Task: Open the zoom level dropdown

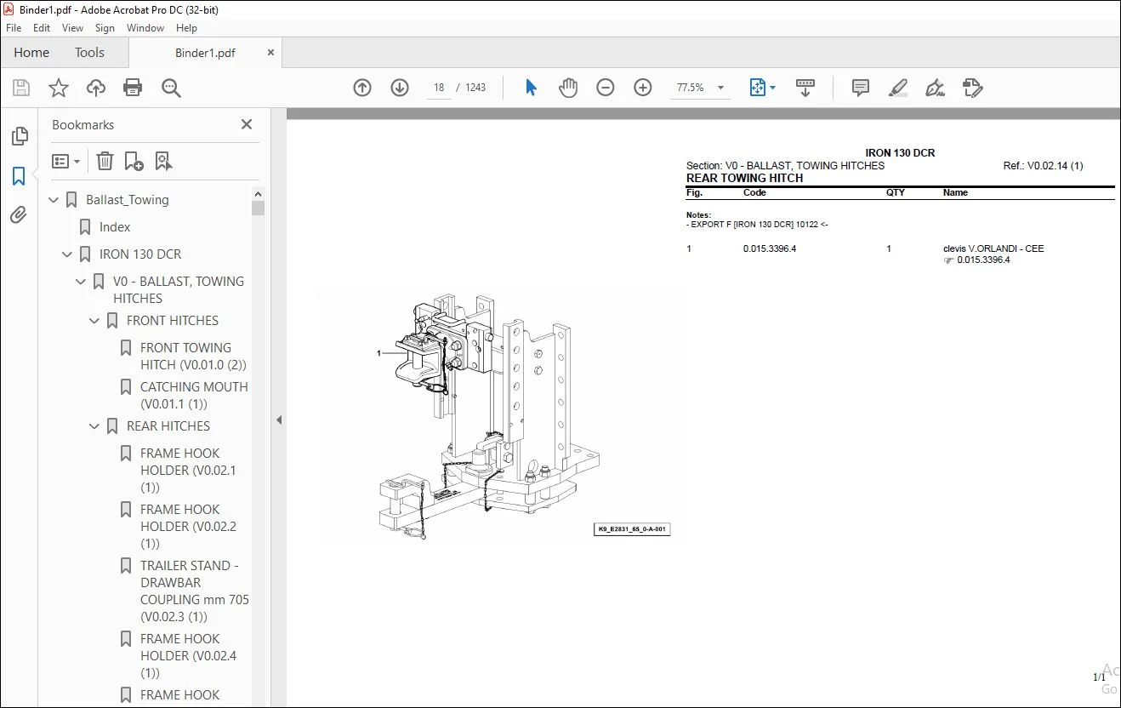Action: pos(721,88)
